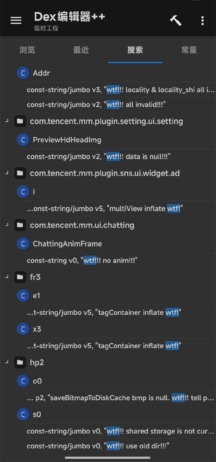Tap the ChattingAnimFrame class icon
This screenshot has width=216, height=462.
click(x=23, y=244)
